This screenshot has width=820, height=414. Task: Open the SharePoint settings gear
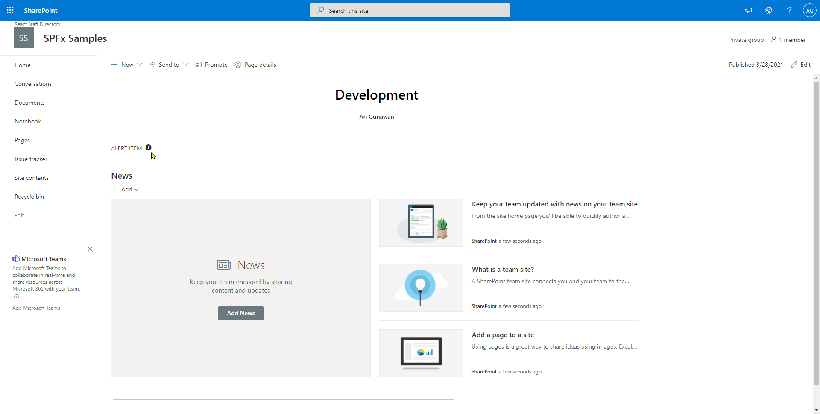(769, 10)
